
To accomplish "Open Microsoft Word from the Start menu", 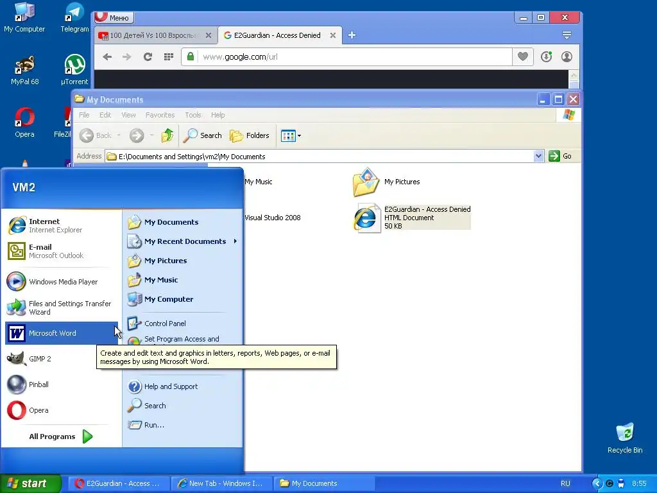I will coord(61,333).
